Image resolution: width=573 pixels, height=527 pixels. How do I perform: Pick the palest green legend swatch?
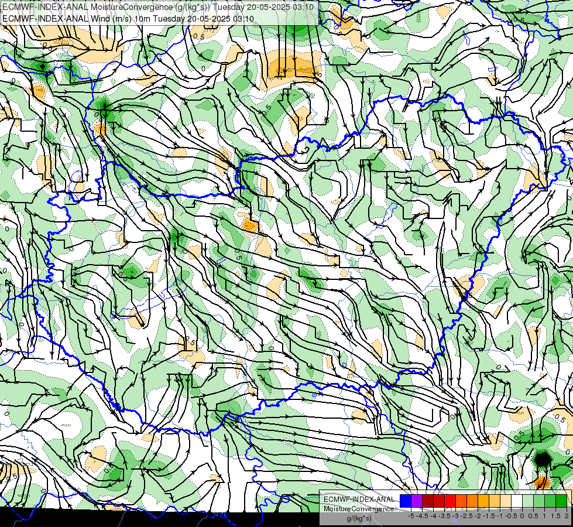coord(528,501)
